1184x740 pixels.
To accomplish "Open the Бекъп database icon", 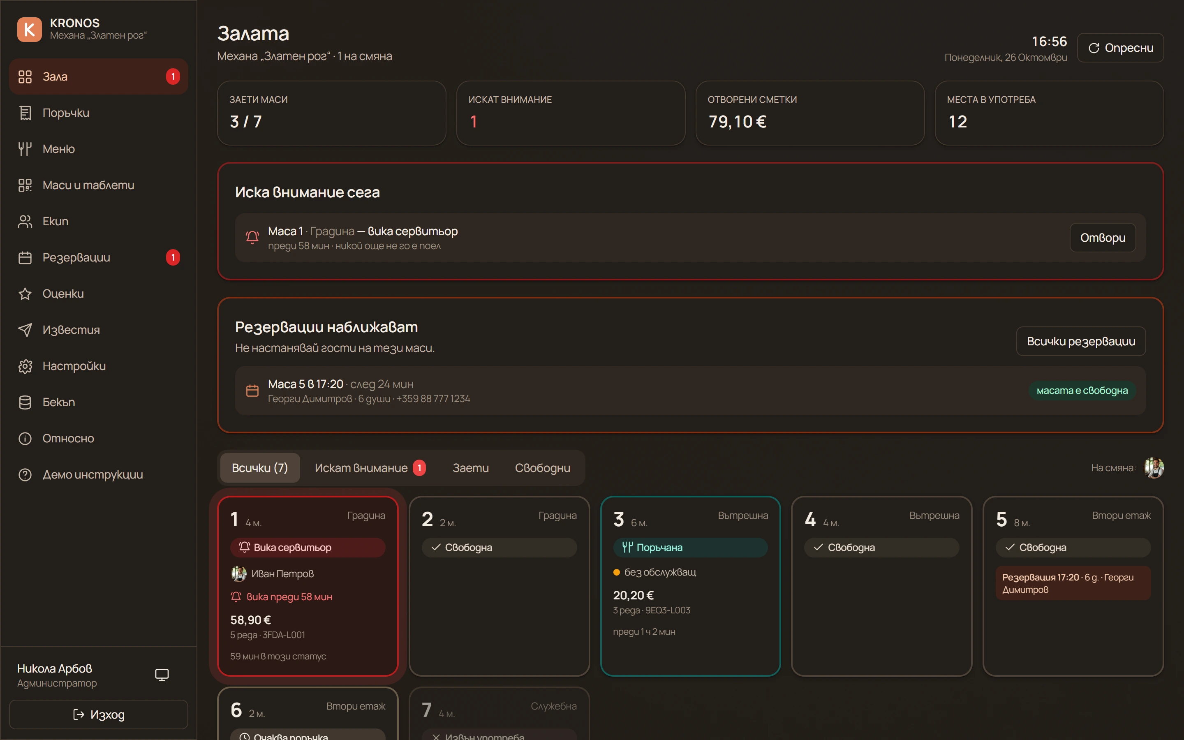I will pos(25,402).
